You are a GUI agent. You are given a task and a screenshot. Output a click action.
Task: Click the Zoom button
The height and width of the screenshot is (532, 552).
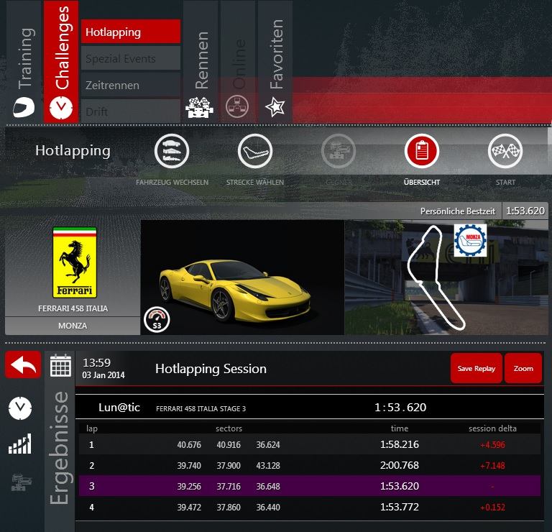click(x=523, y=368)
